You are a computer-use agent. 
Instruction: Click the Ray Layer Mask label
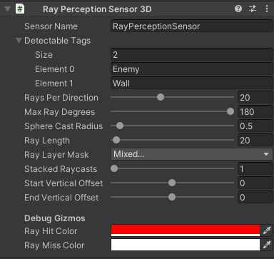(x=56, y=155)
